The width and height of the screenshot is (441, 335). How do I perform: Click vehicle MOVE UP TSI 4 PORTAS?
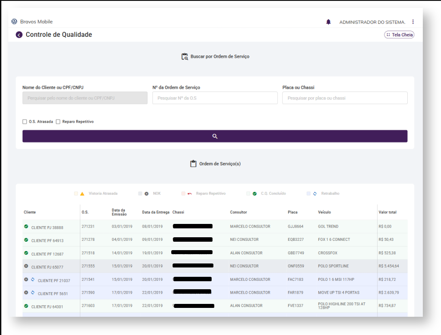(339, 292)
